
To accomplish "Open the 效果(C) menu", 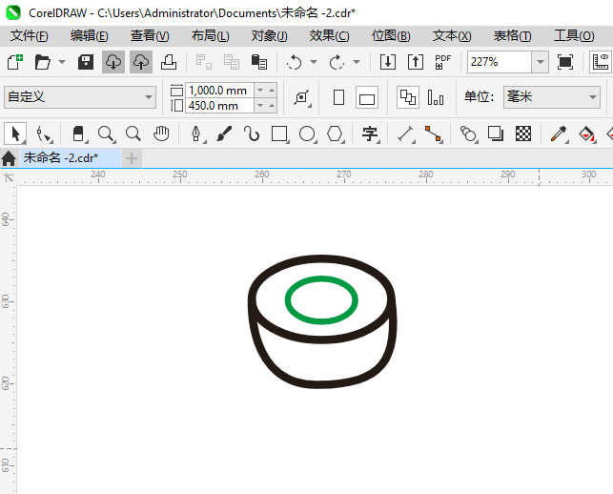I will (x=329, y=36).
